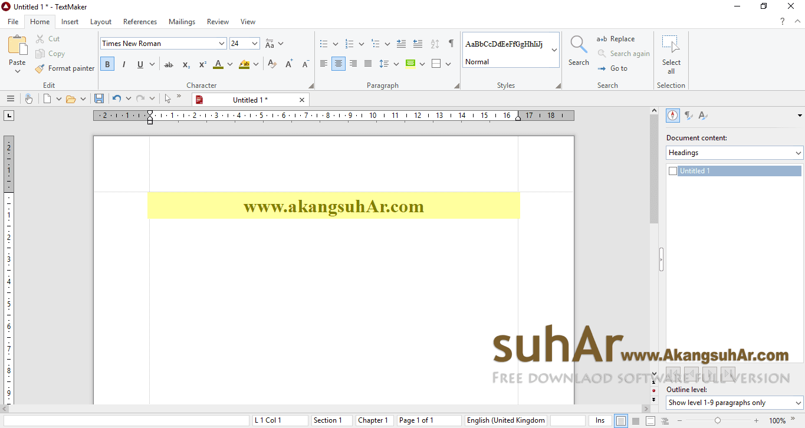The image size is (805, 428).
Task: Click the zoom out minus button
Action: click(x=679, y=420)
